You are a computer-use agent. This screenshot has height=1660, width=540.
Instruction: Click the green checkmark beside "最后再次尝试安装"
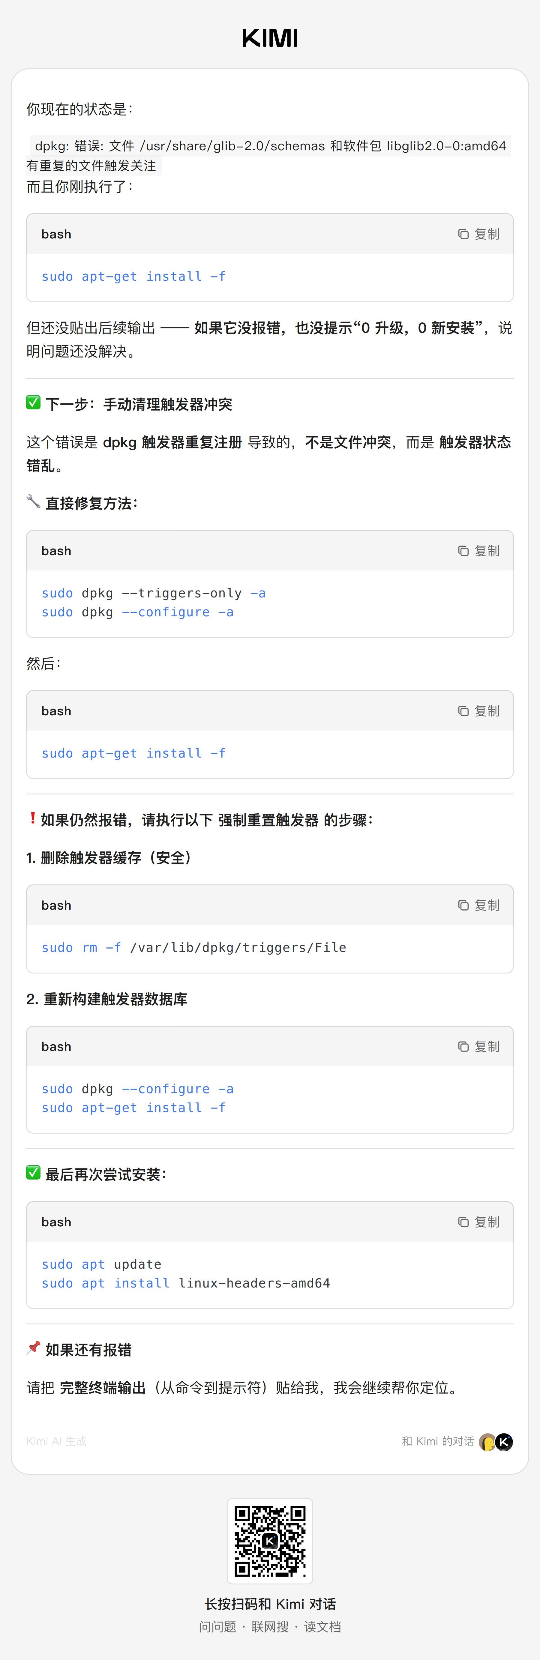[x=34, y=1173]
